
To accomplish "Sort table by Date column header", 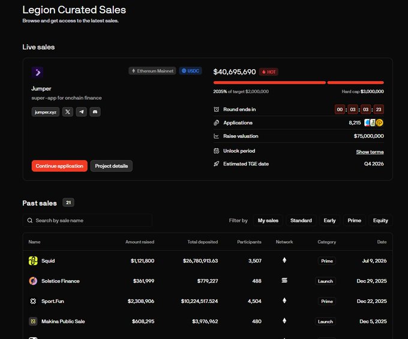I will coord(382,242).
